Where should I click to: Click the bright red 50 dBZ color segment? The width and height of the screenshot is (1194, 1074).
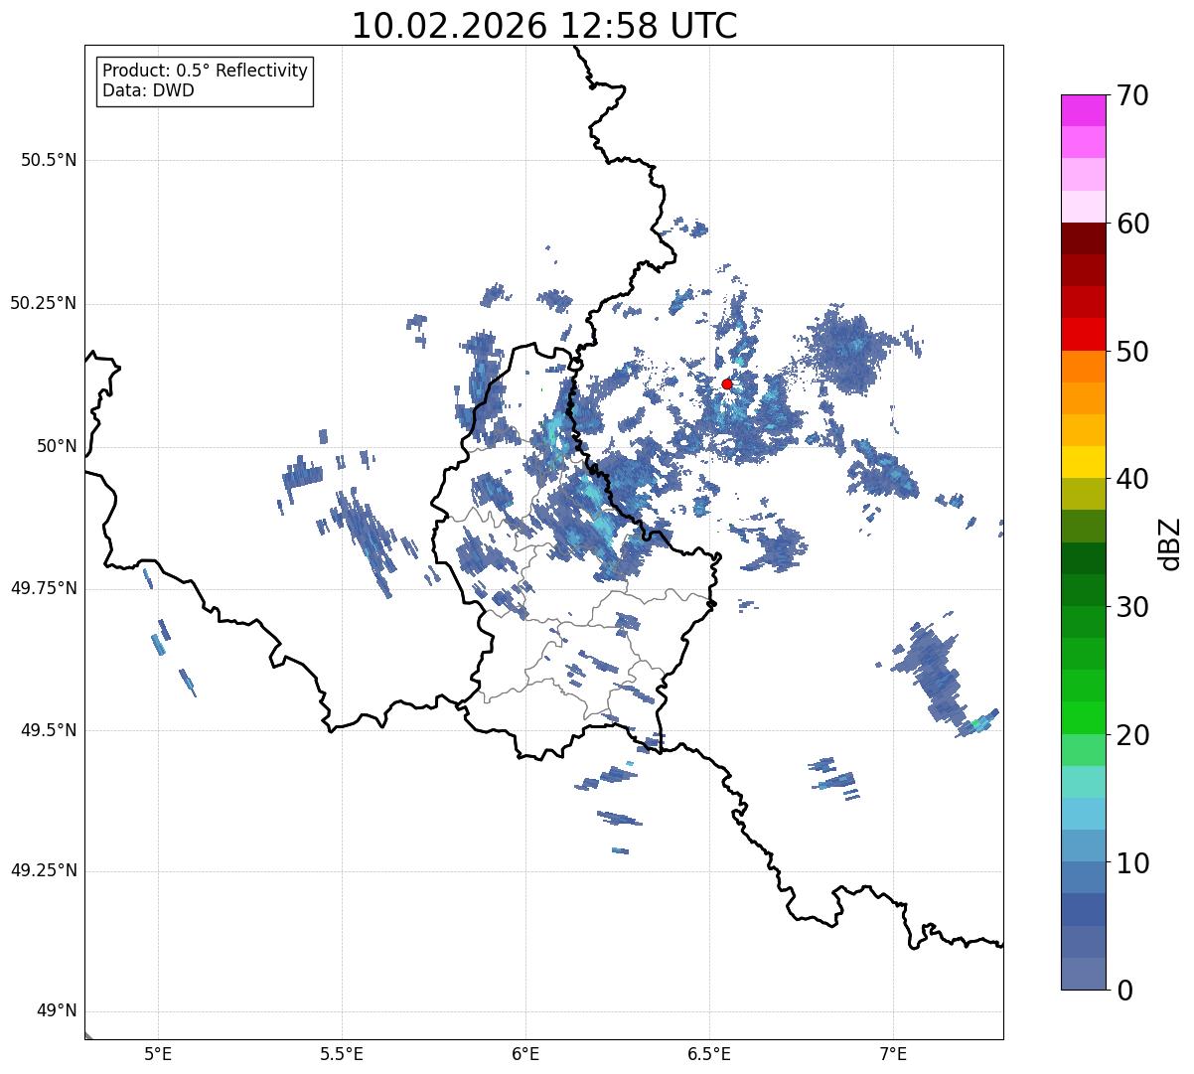point(1083,335)
